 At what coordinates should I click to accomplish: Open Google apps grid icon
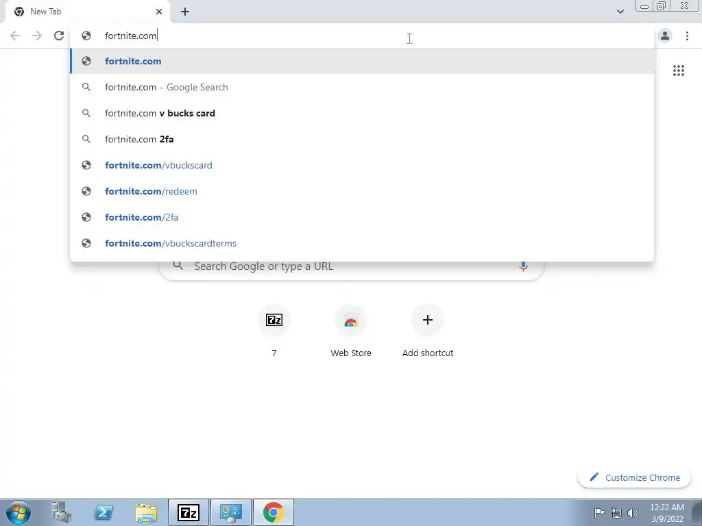[678, 71]
